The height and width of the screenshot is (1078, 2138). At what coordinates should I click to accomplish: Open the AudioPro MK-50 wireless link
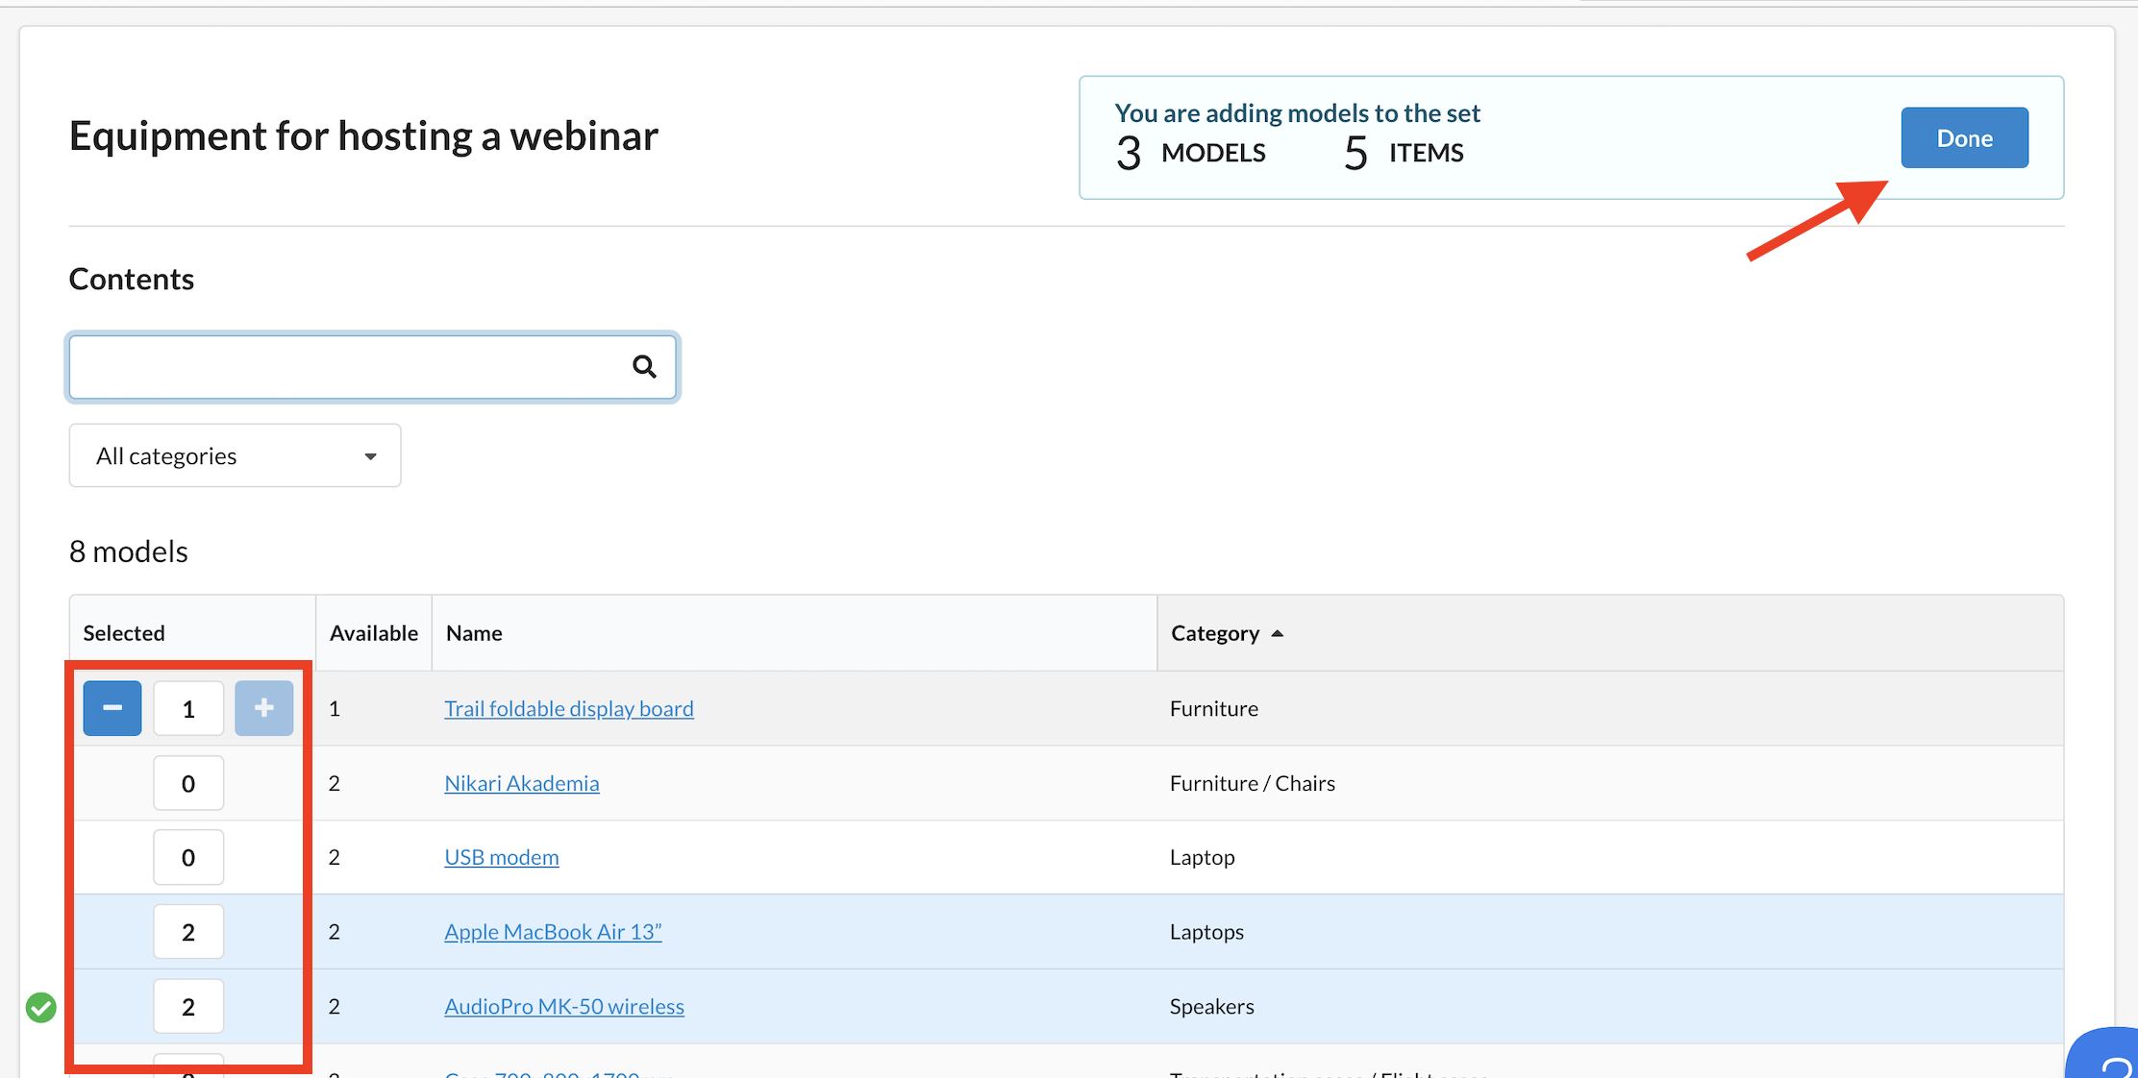[x=564, y=1006]
